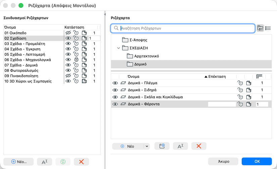
Task: Click Άκυρο to cancel
Action: (x=223, y=161)
